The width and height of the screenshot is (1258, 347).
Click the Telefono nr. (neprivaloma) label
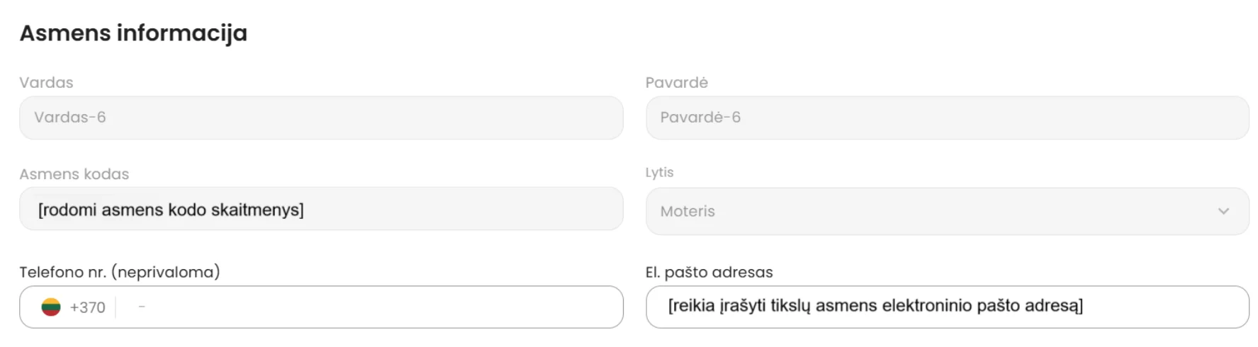(x=120, y=272)
